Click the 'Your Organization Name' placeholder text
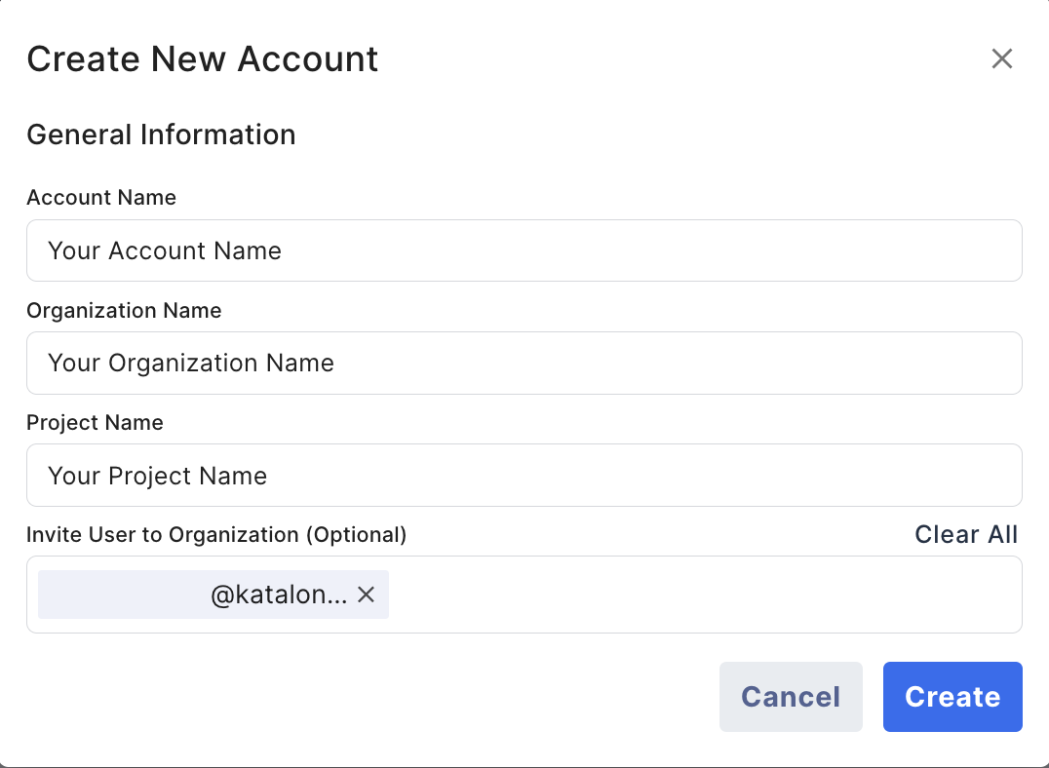 [191, 364]
